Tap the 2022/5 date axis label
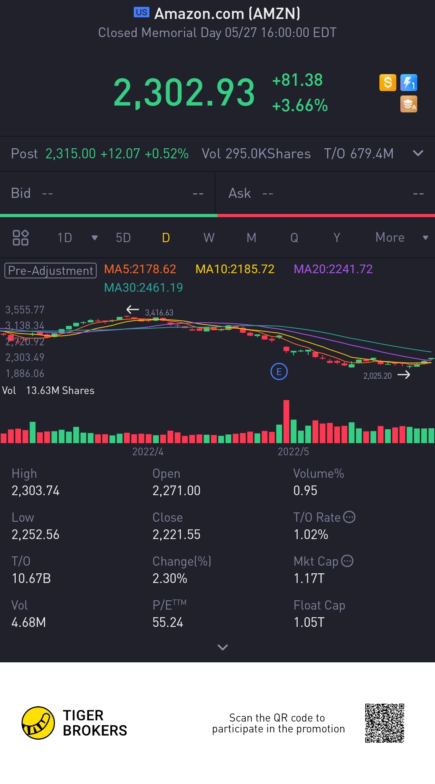 click(x=293, y=452)
